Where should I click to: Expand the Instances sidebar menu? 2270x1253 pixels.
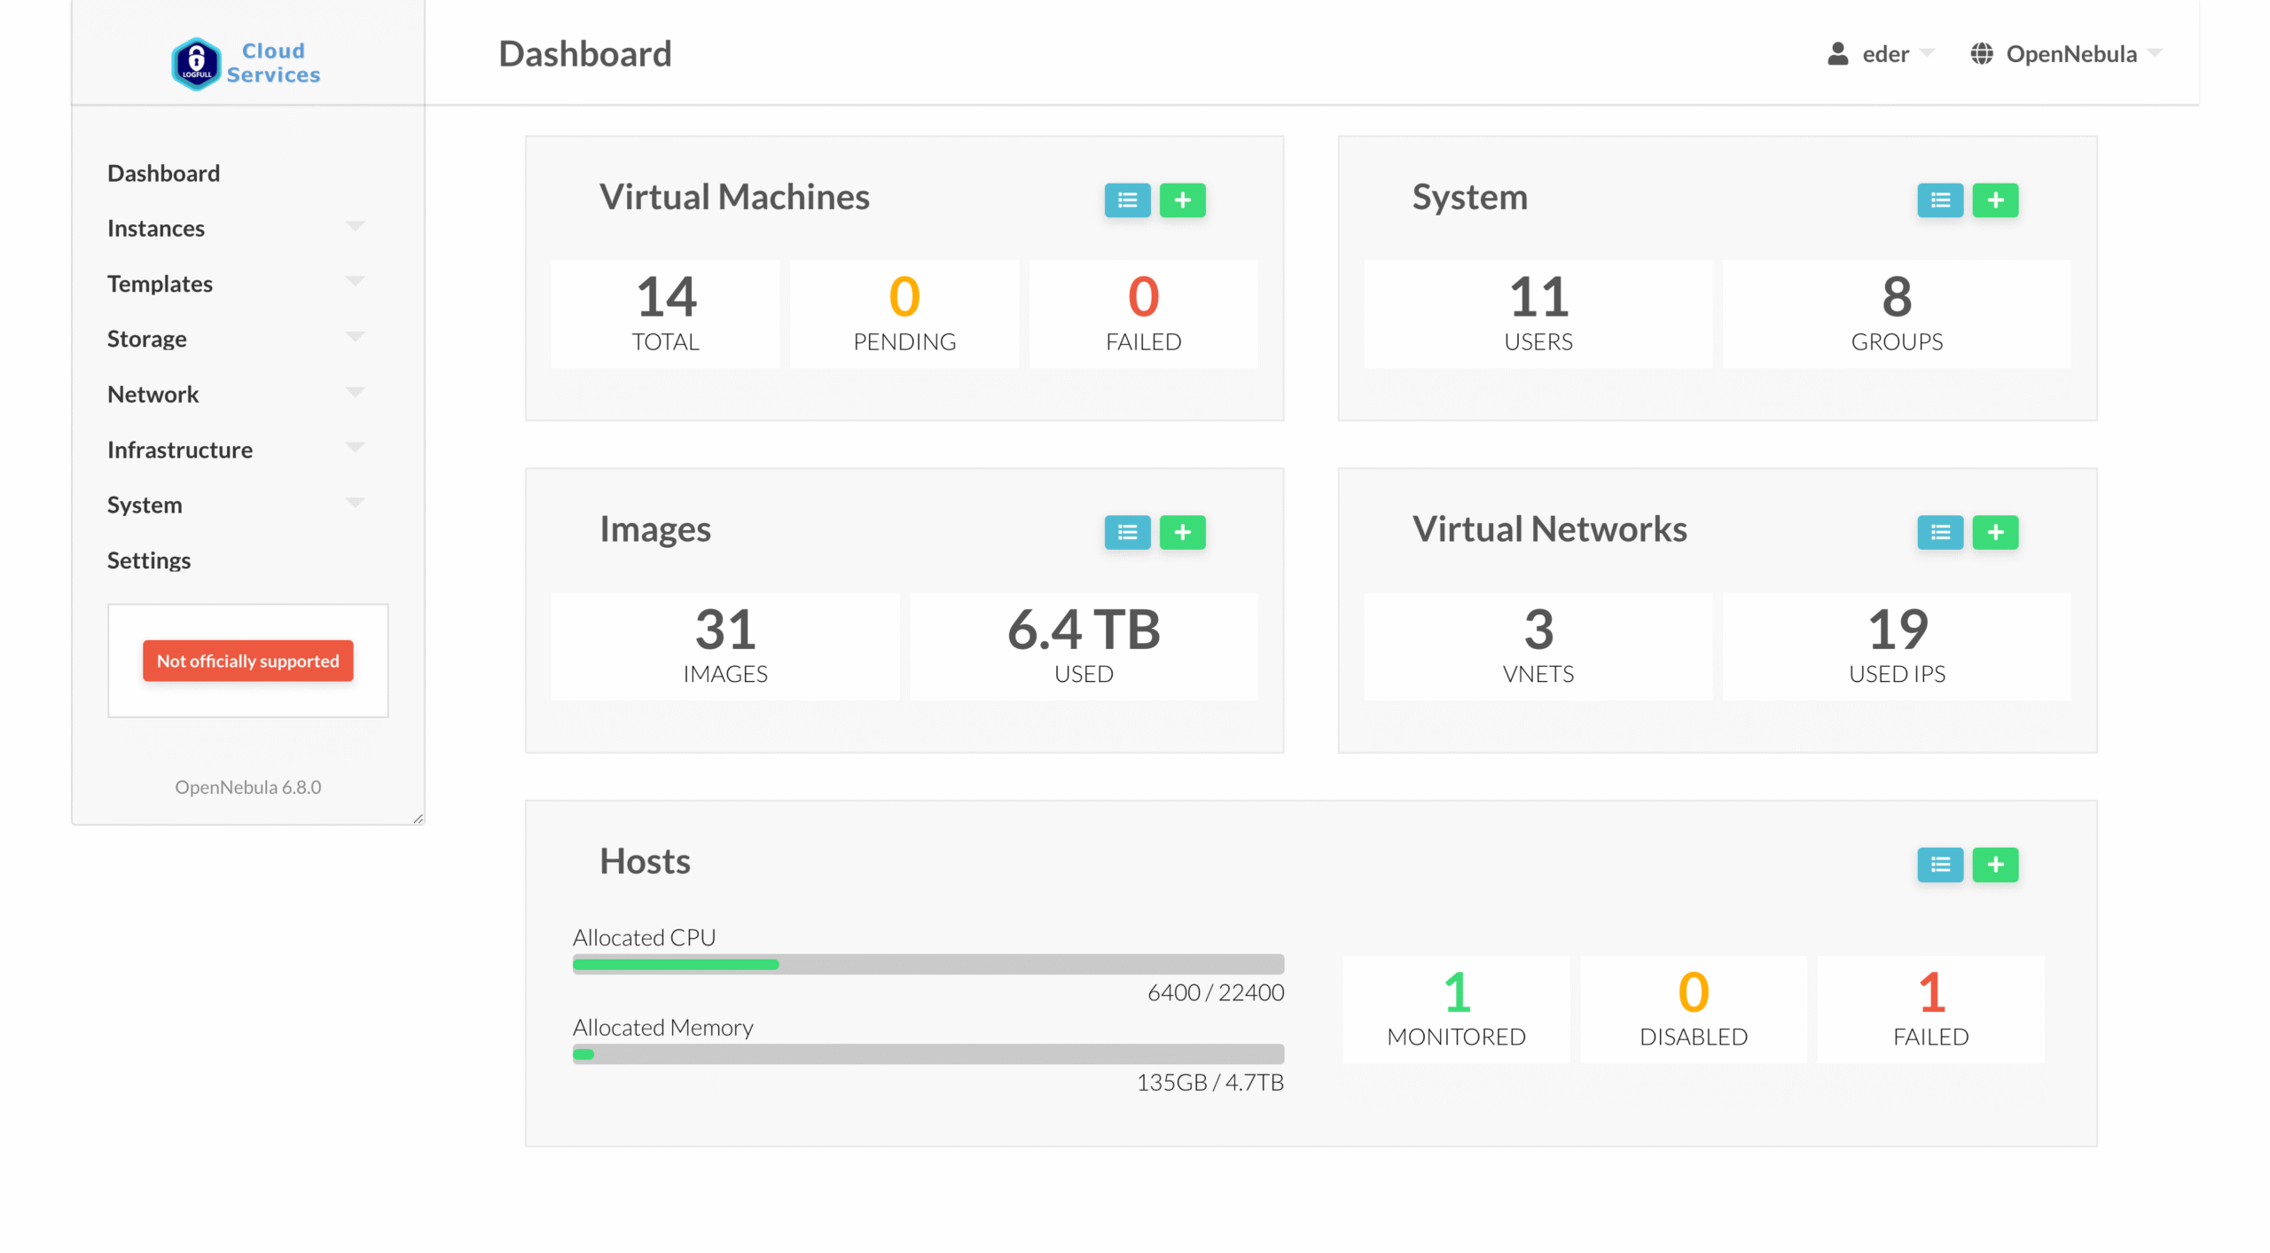pyautogui.click(x=235, y=228)
